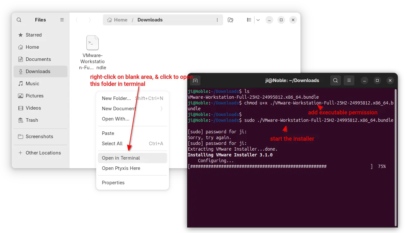Image resolution: width=413 pixels, height=233 pixels.
Task: Click the terminal search button
Action: (335, 80)
